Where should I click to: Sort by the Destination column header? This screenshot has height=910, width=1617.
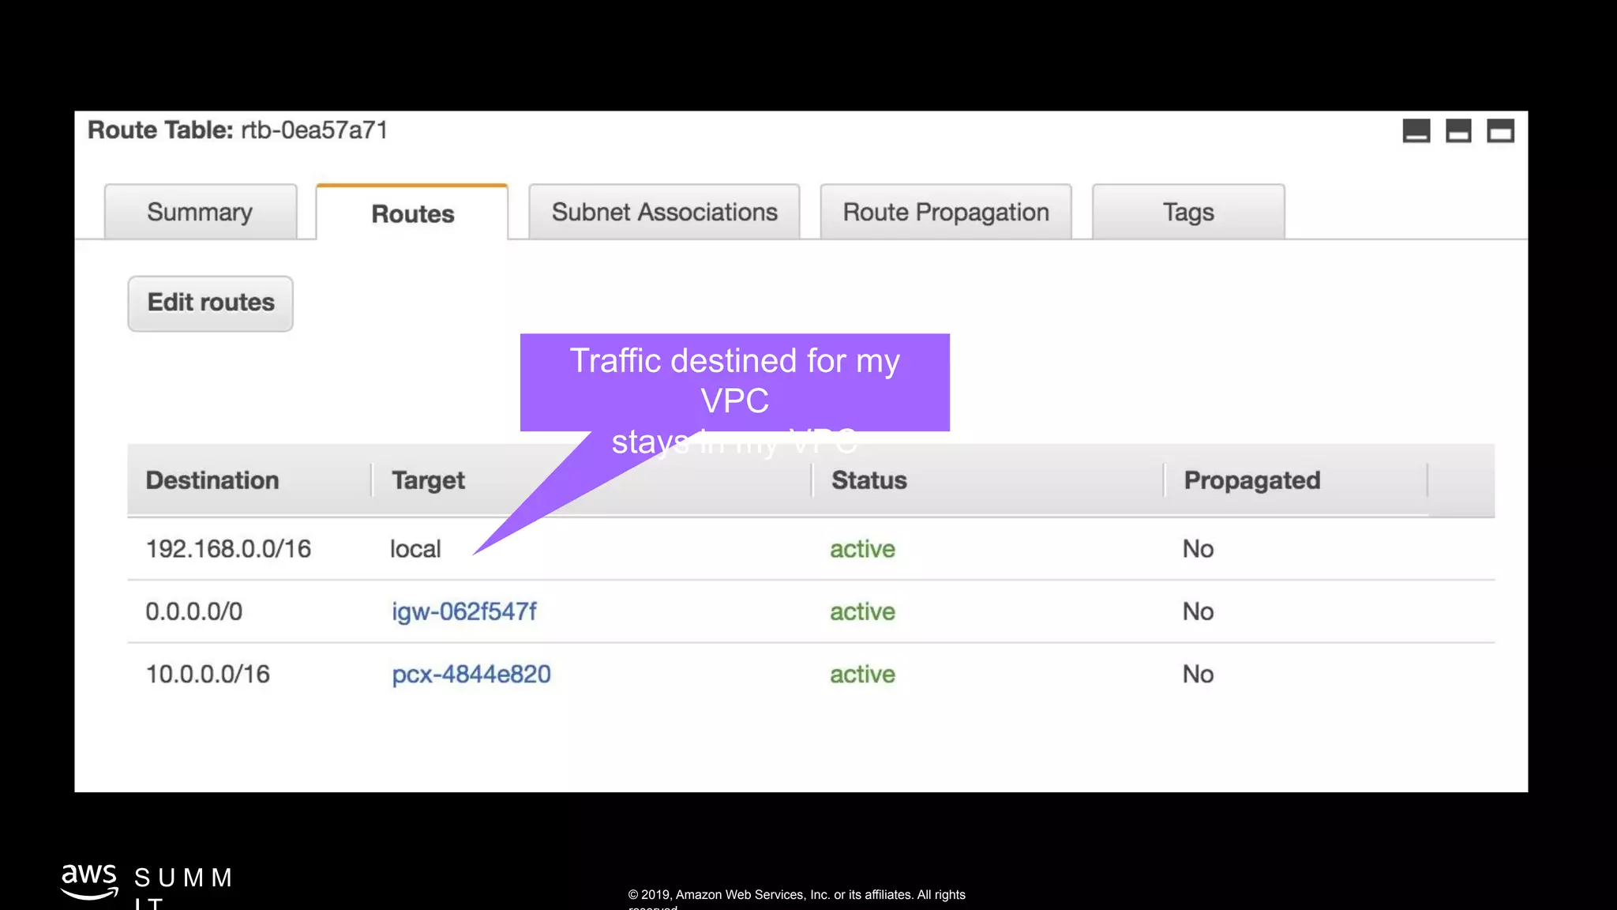click(212, 480)
